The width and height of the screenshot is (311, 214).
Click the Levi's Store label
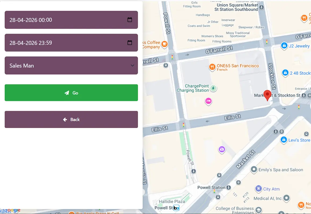click(x=299, y=140)
